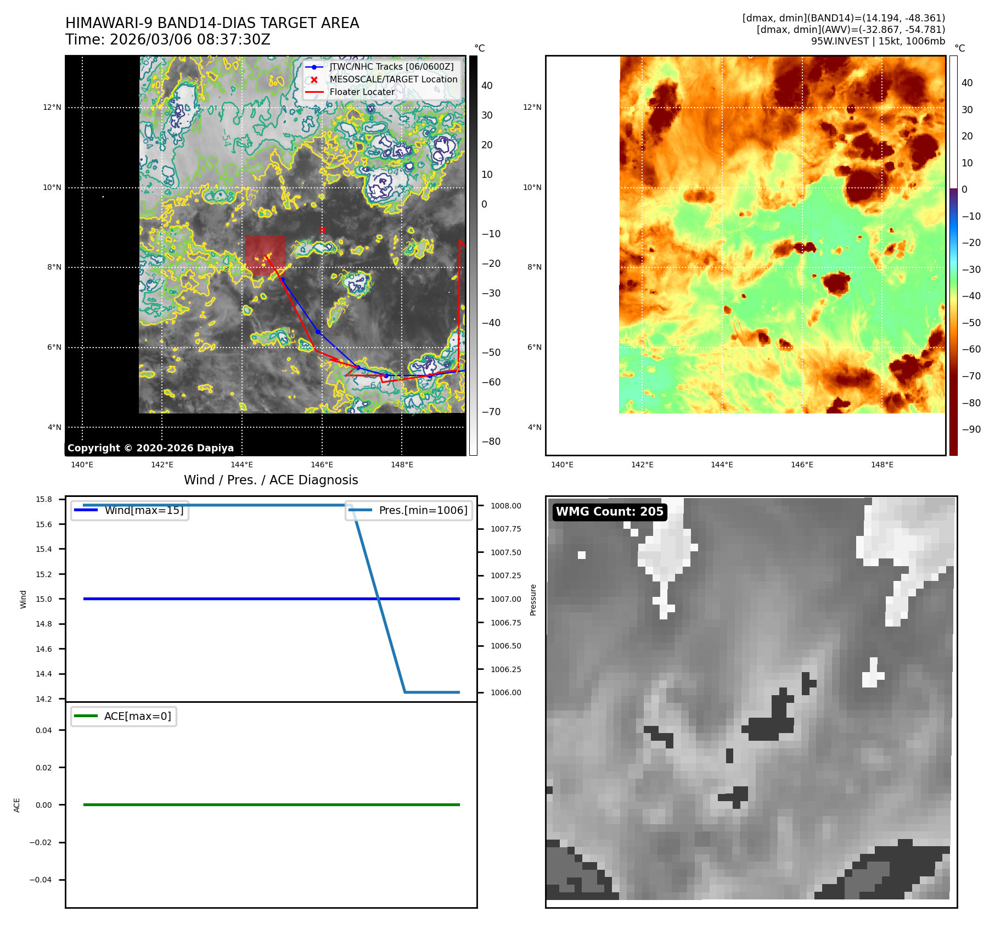Click the flat green ACE line in the chart
995x928 pixels.
[x=271, y=804]
